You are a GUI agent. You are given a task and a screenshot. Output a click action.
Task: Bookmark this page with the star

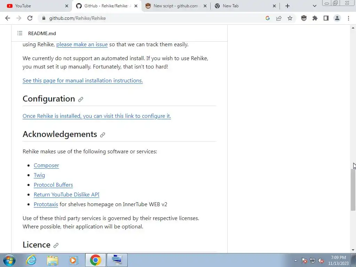(290, 18)
